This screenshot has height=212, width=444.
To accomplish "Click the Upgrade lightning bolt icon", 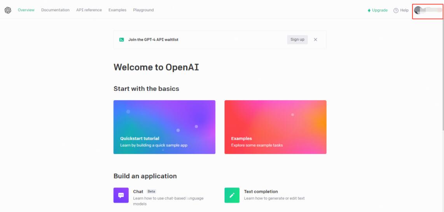I will tap(369, 10).
